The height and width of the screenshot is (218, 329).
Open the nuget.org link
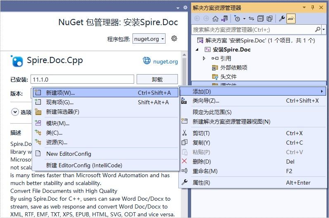(x=166, y=61)
